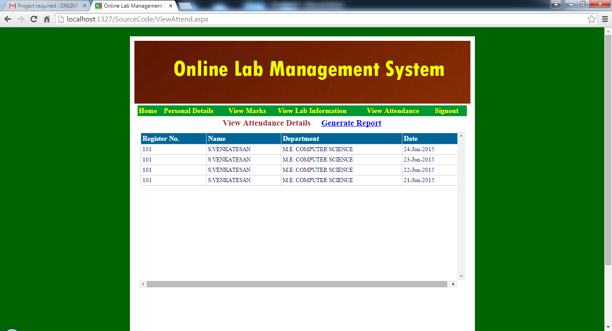612x331 pixels.
Task: Switch to the Gmail Project required tab
Action: (45, 6)
